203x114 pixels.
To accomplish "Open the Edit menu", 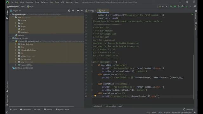I will [17, 2].
